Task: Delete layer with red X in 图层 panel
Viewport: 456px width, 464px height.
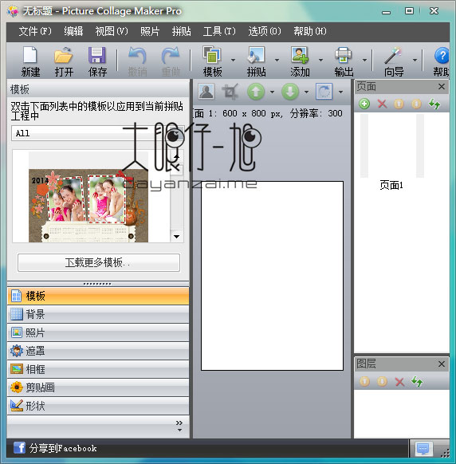Action: 399,382
